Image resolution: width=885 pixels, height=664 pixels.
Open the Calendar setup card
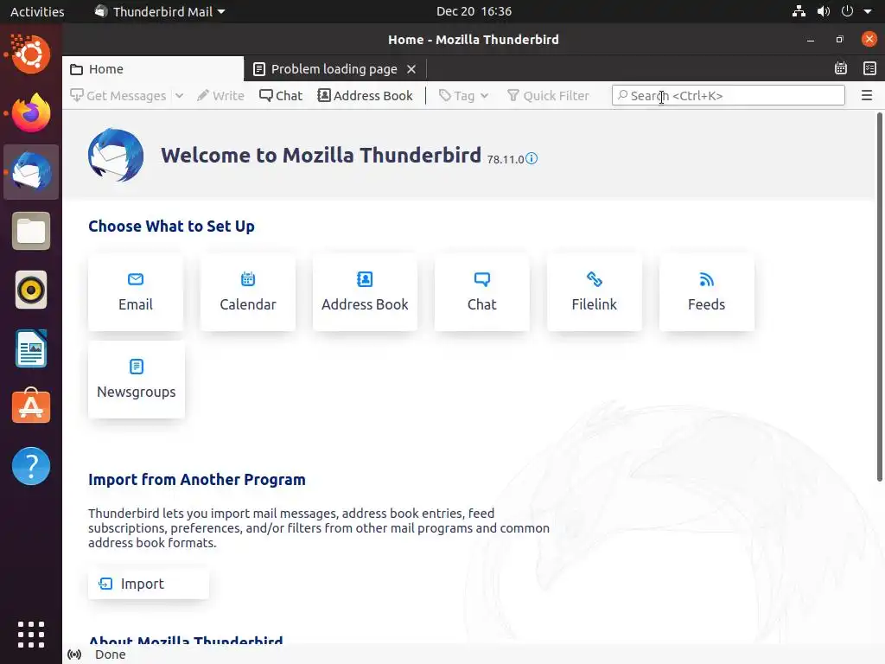[x=248, y=292]
